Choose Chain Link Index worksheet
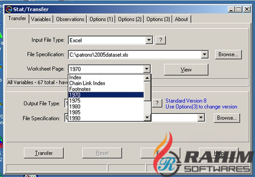 pyautogui.click(x=106, y=83)
